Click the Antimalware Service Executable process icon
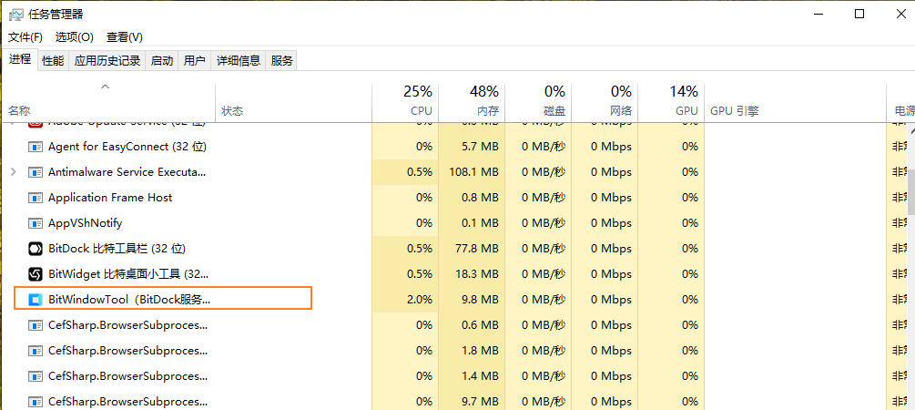915x410 pixels. click(36, 172)
